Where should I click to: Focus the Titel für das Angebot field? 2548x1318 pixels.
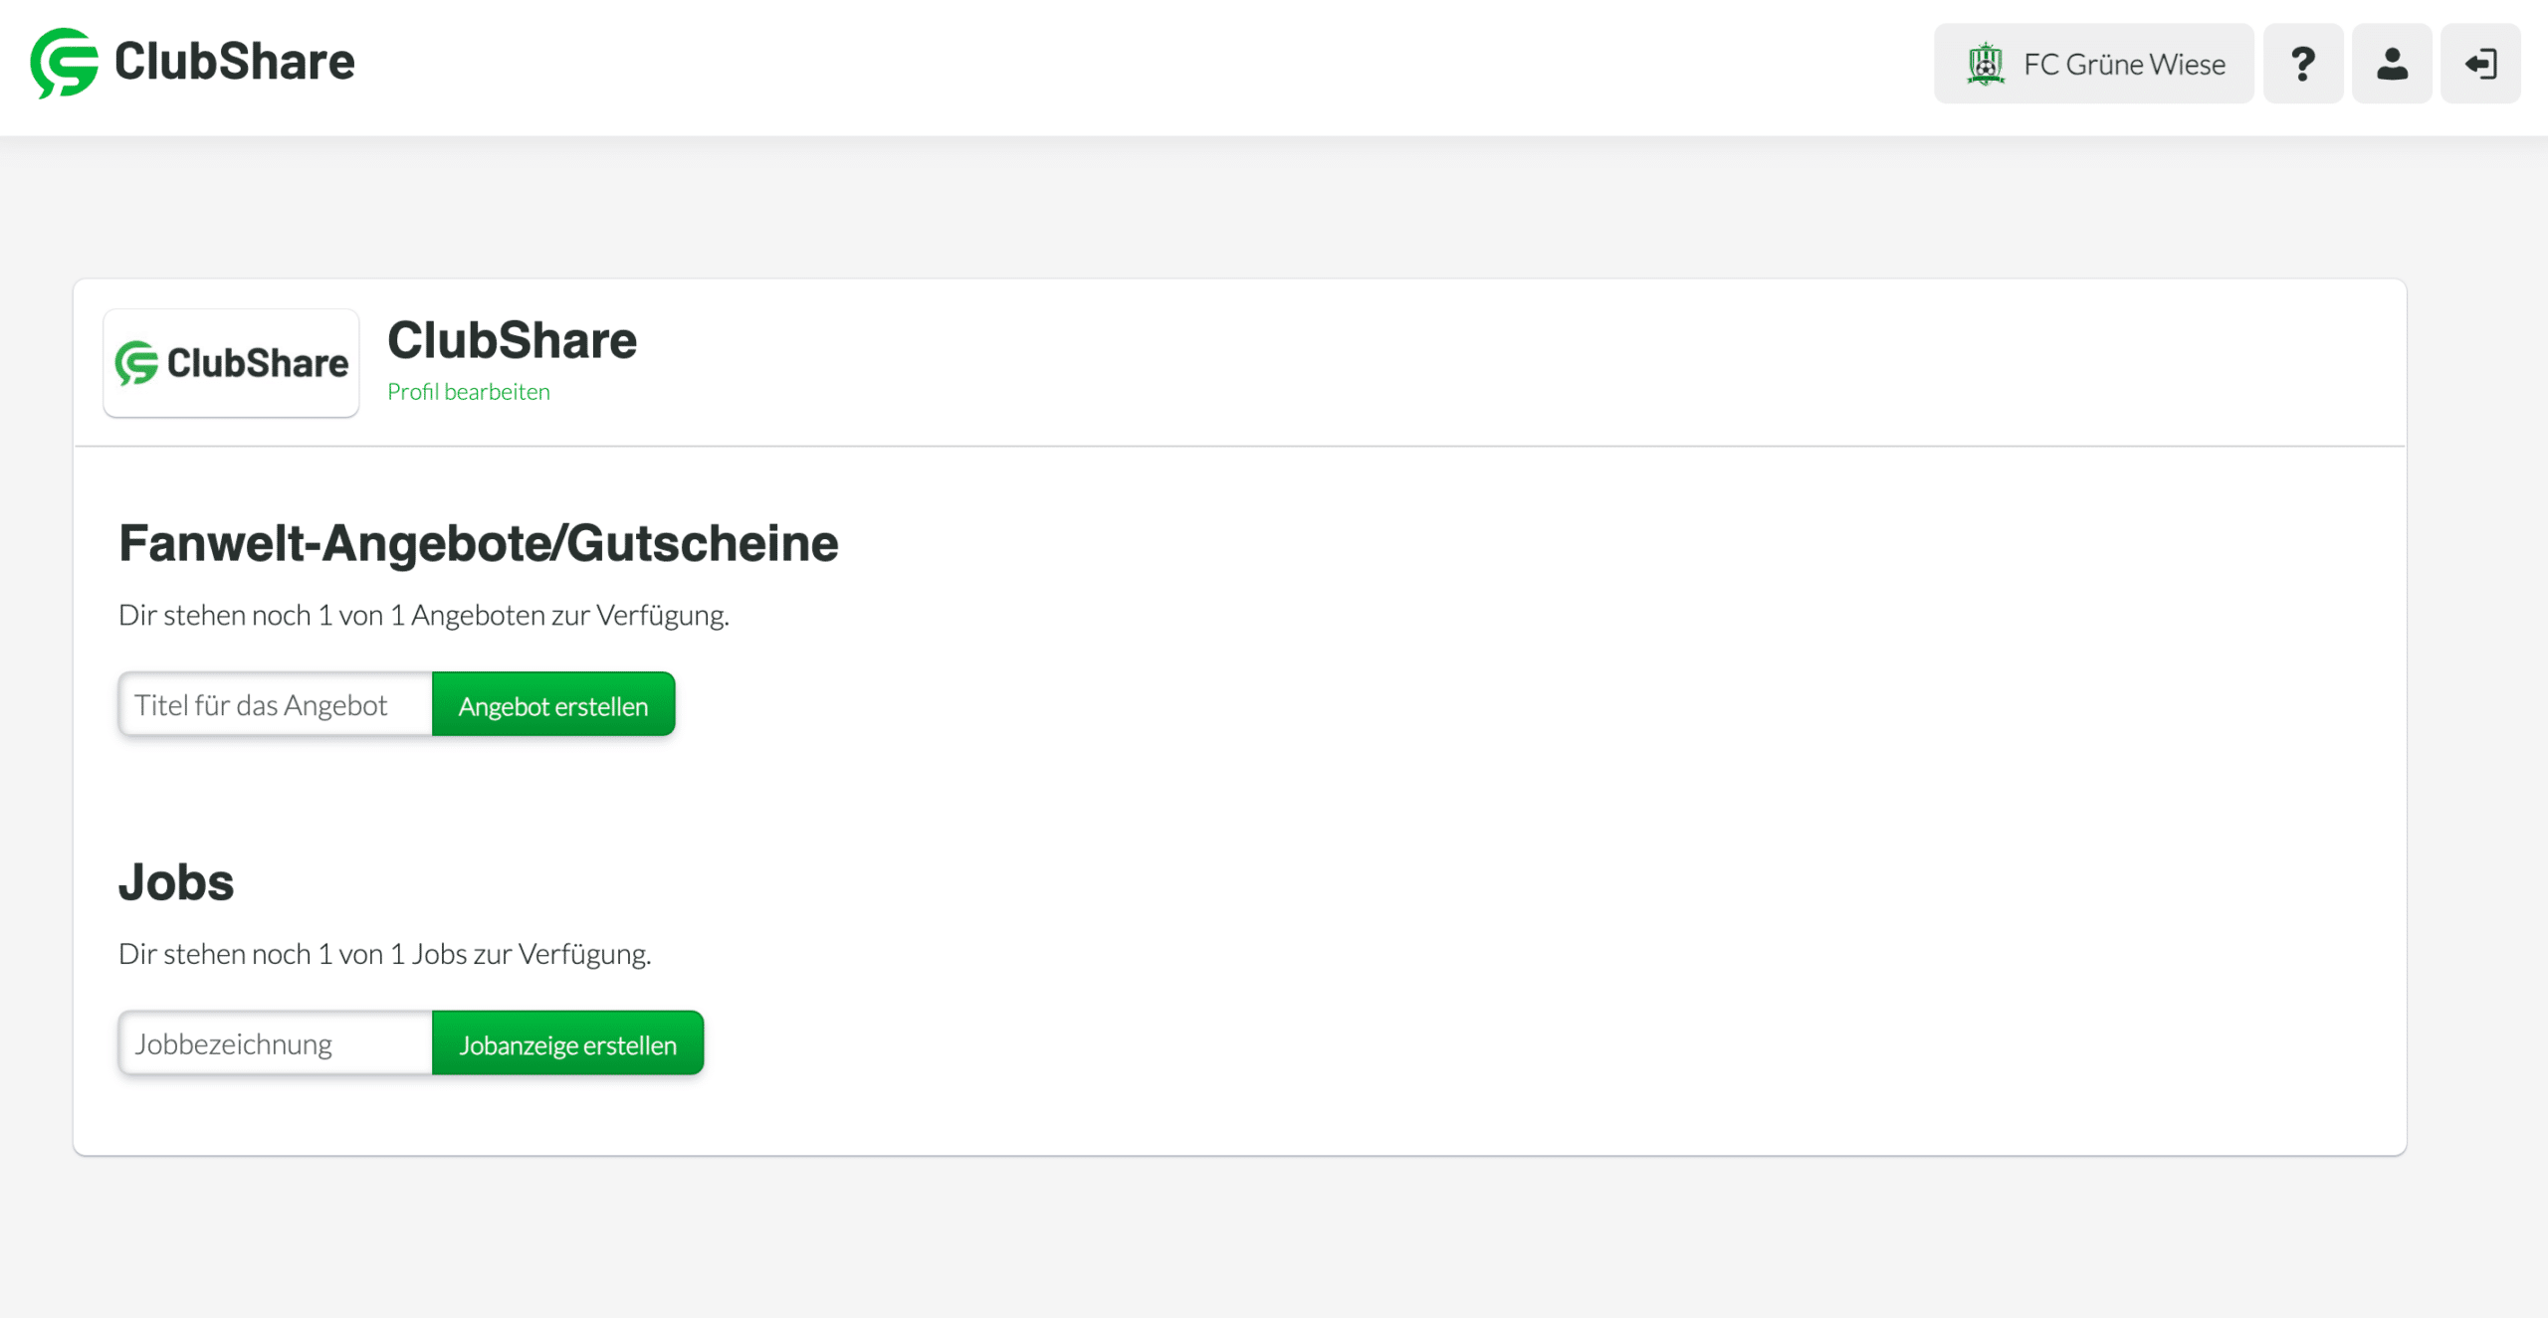pyautogui.click(x=276, y=704)
